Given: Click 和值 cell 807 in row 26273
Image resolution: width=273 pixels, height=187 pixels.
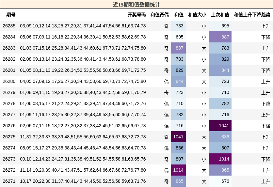Looking at the screenshot, I should (178, 159).
